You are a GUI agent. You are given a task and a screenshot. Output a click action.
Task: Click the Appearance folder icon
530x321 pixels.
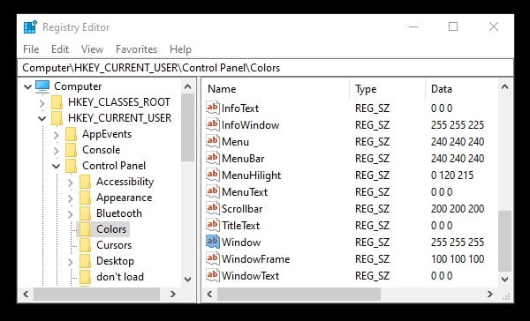click(x=86, y=198)
